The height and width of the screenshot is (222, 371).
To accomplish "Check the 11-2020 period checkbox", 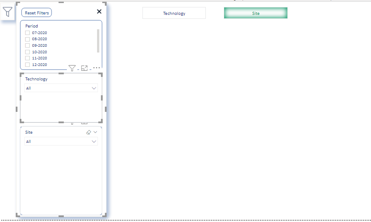I will coord(28,58).
